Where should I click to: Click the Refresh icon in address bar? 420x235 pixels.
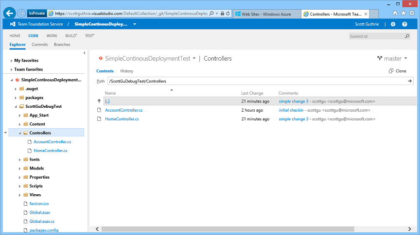(228, 14)
